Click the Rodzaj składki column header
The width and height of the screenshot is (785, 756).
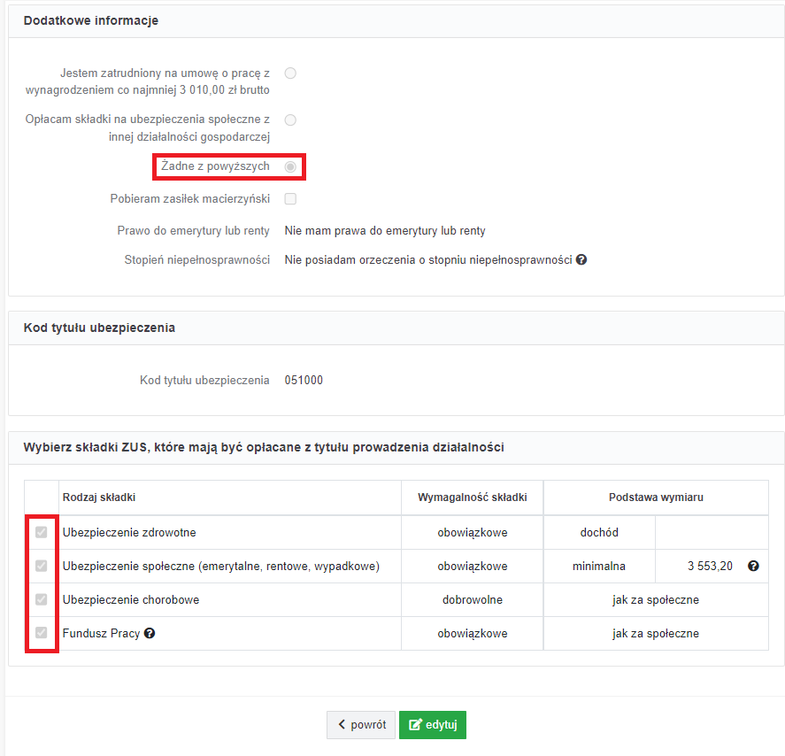click(x=99, y=498)
